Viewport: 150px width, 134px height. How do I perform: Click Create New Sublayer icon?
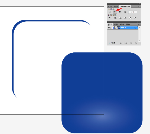pyautogui.click(x=126, y=43)
